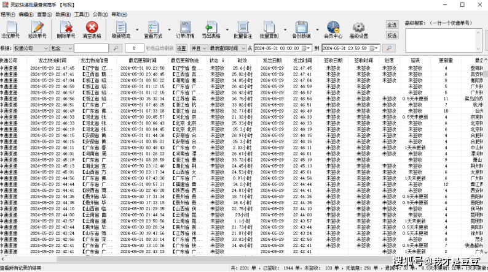This screenshot has height=272, width=488.
Task: Sort by the 状态 column header
Action: [x=217, y=61]
